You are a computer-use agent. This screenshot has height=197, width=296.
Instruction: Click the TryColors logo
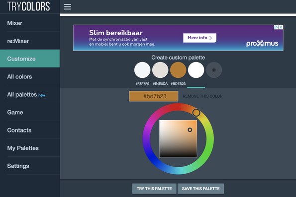(28, 6)
